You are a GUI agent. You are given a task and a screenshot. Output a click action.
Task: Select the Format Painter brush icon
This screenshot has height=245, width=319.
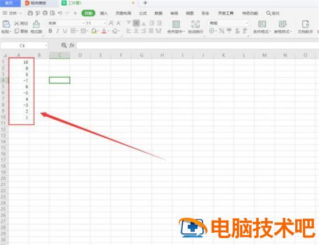(36, 24)
